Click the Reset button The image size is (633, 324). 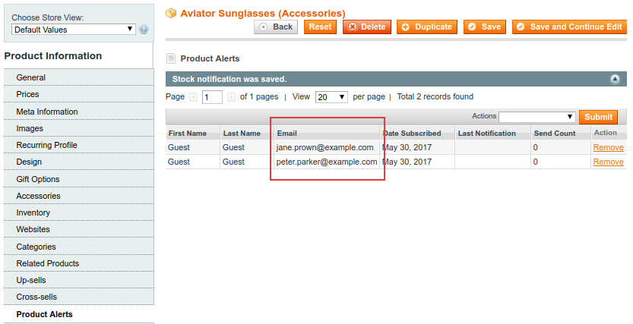pos(320,27)
